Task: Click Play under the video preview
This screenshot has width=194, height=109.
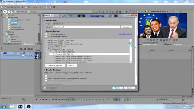Action: [157, 40]
